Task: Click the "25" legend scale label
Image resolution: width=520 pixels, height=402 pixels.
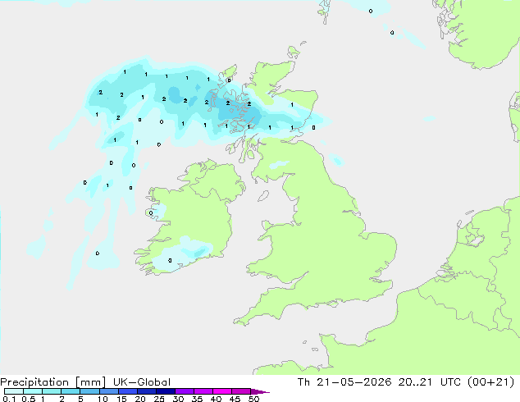Action: coord(159,399)
